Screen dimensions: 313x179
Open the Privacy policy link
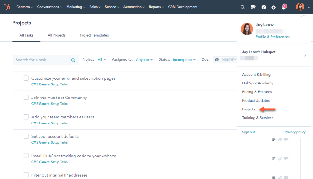click(x=295, y=132)
